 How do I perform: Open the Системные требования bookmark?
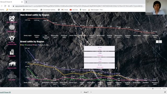point(48,10)
